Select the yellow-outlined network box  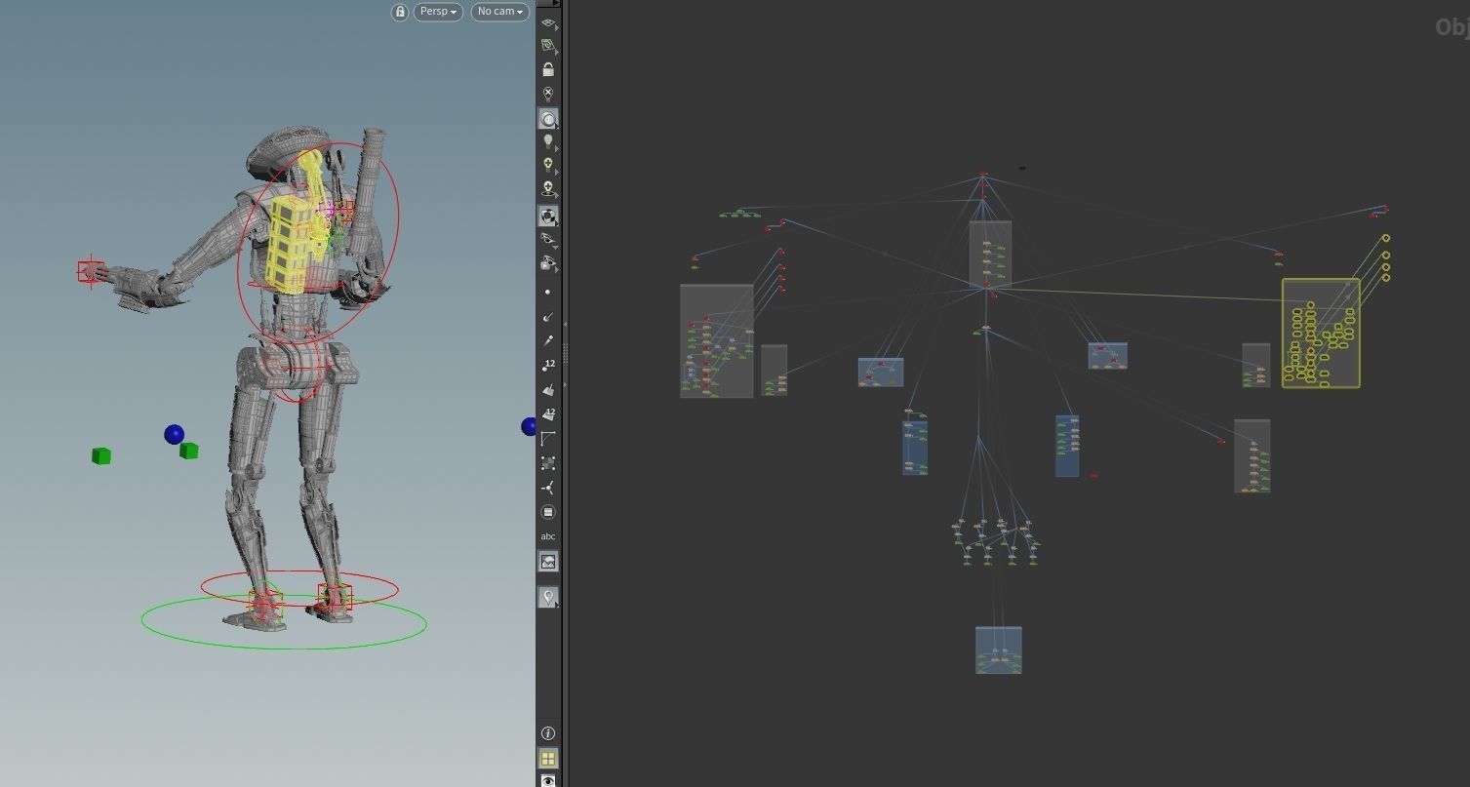coord(1321,334)
